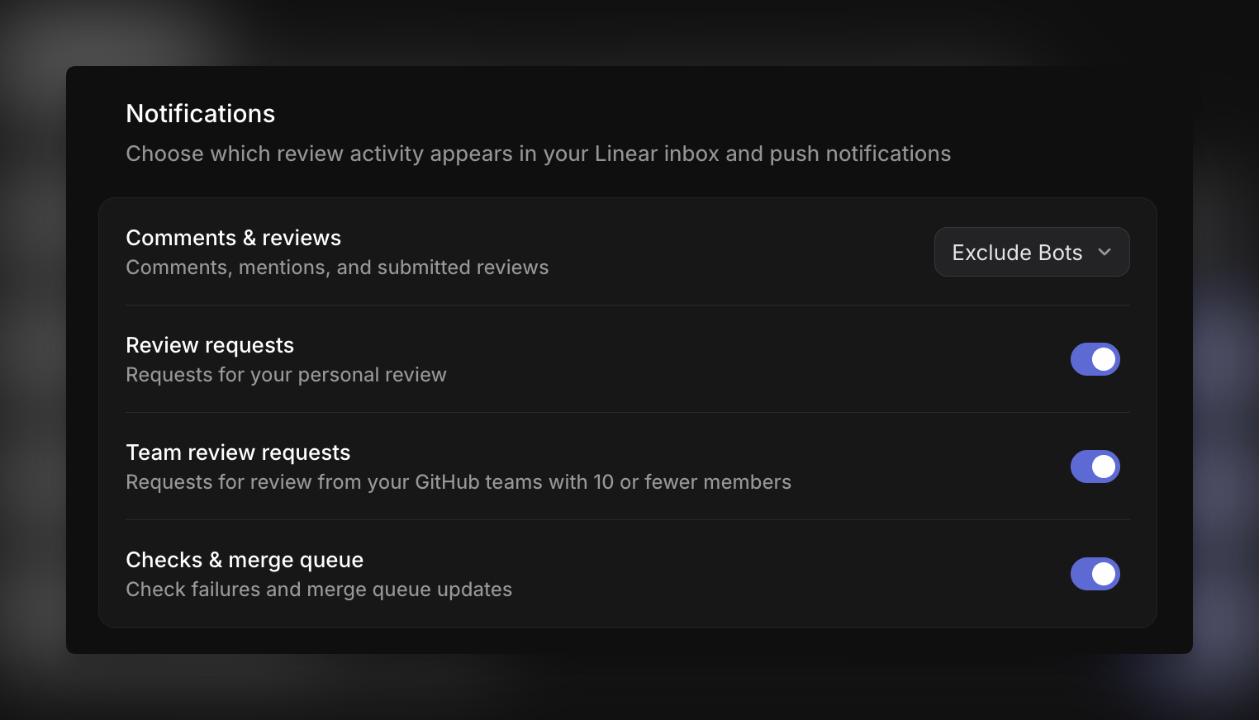This screenshot has width=1259, height=720.
Task: Open the Exclude Bots dropdown
Action: [x=1032, y=252]
